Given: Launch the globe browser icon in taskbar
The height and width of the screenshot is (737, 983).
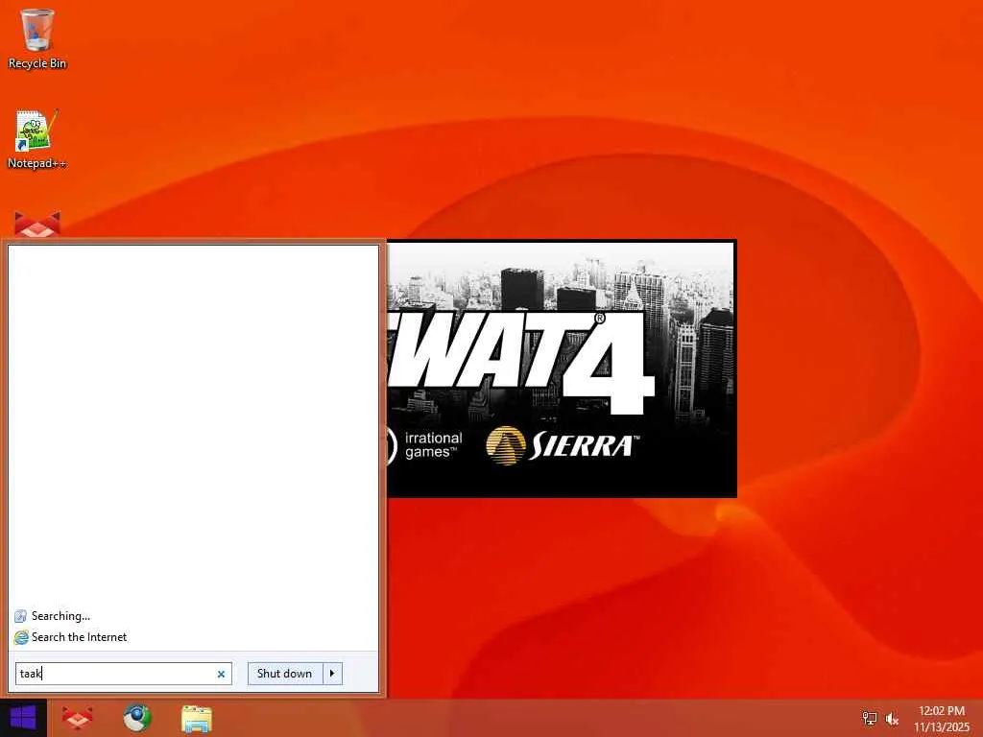Looking at the screenshot, I should pos(136,718).
